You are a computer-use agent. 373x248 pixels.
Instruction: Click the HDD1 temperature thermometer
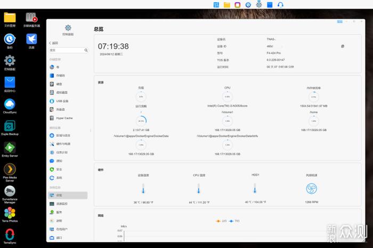(x=255, y=188)
